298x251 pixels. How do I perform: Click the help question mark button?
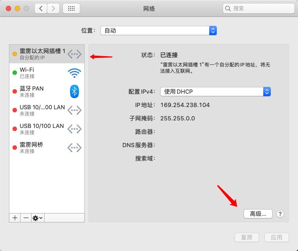(280, 214)
